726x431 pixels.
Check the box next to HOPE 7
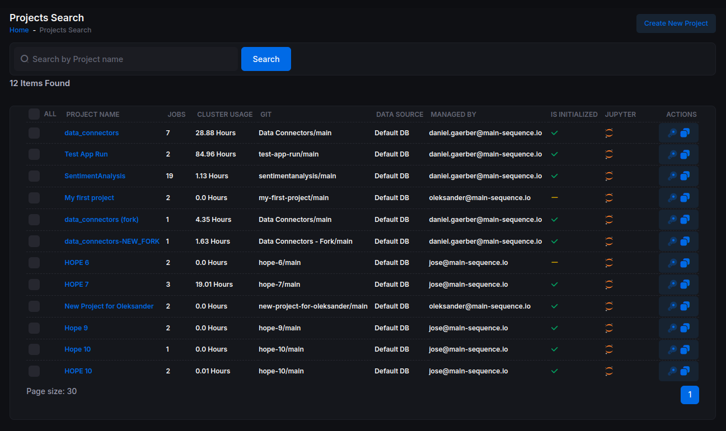(34, 285)
